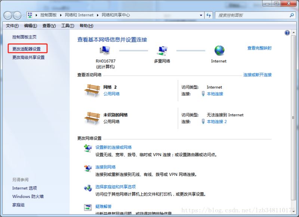This screenshot has width=299, height=217.
Task: Click the Internet globe icon
Action: tap(219, 50)
